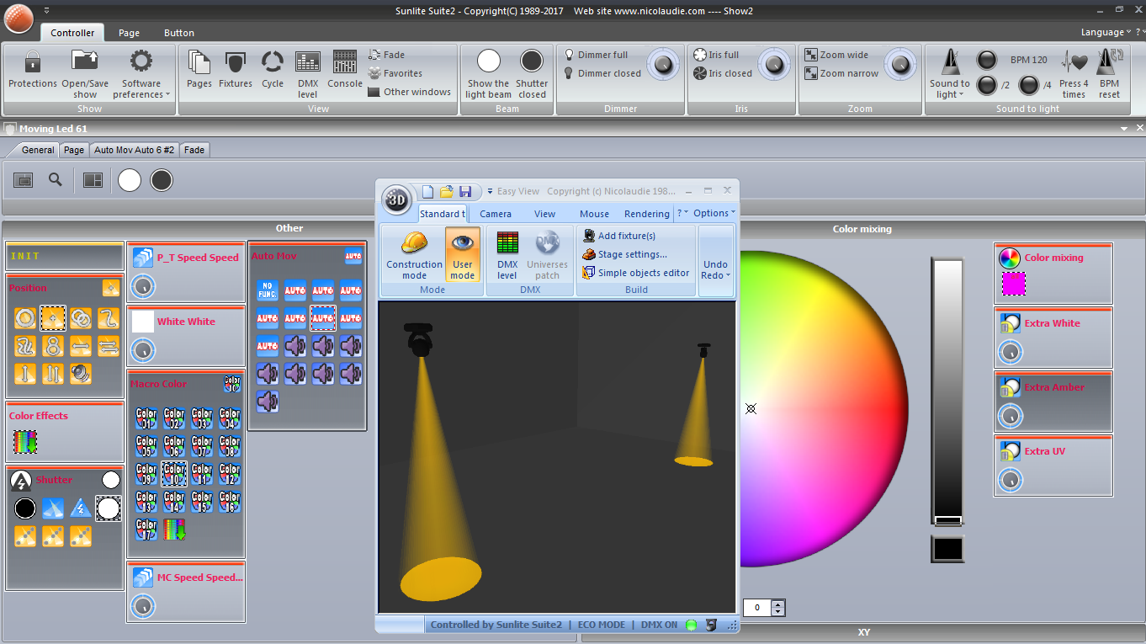Toggle Iris full
This screenshot has height=644, width=1146.
[716, 55]
